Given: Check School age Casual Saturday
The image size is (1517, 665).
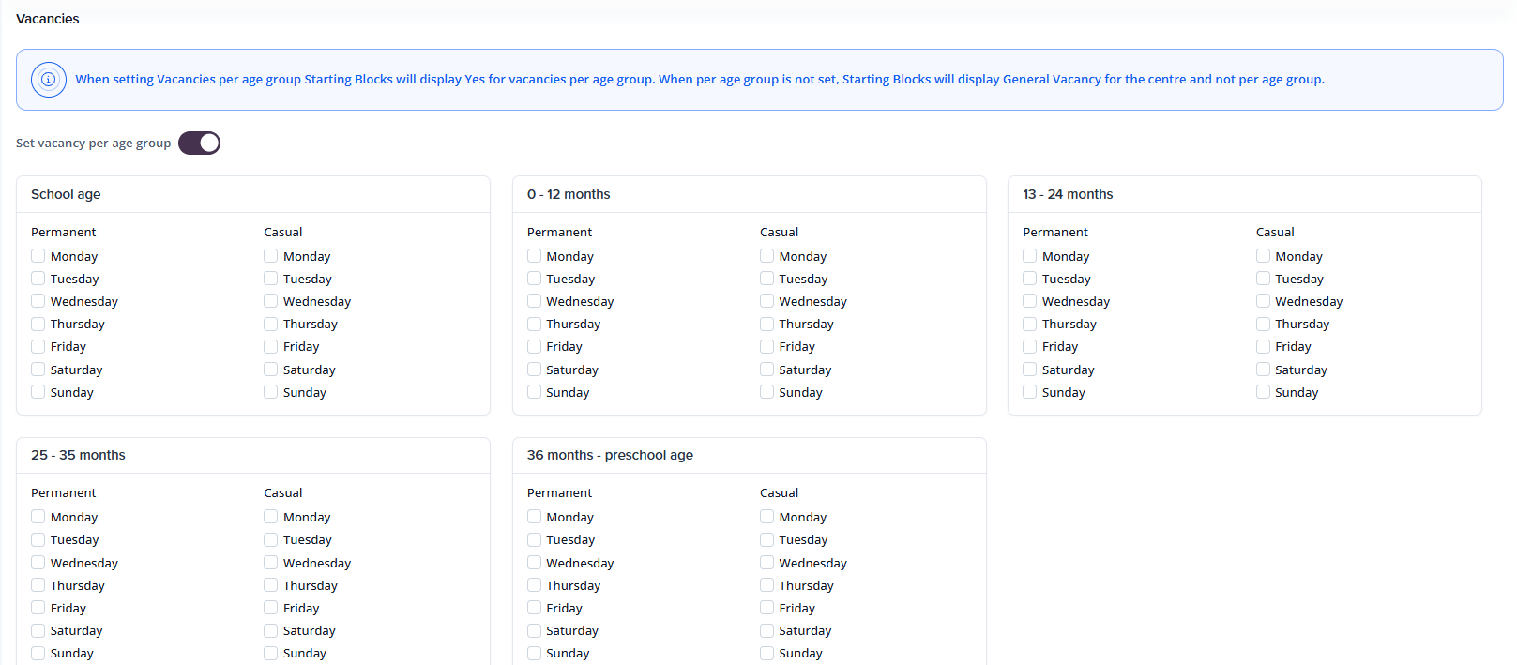Looking at the screenshot, I should (x=271, y=370).
